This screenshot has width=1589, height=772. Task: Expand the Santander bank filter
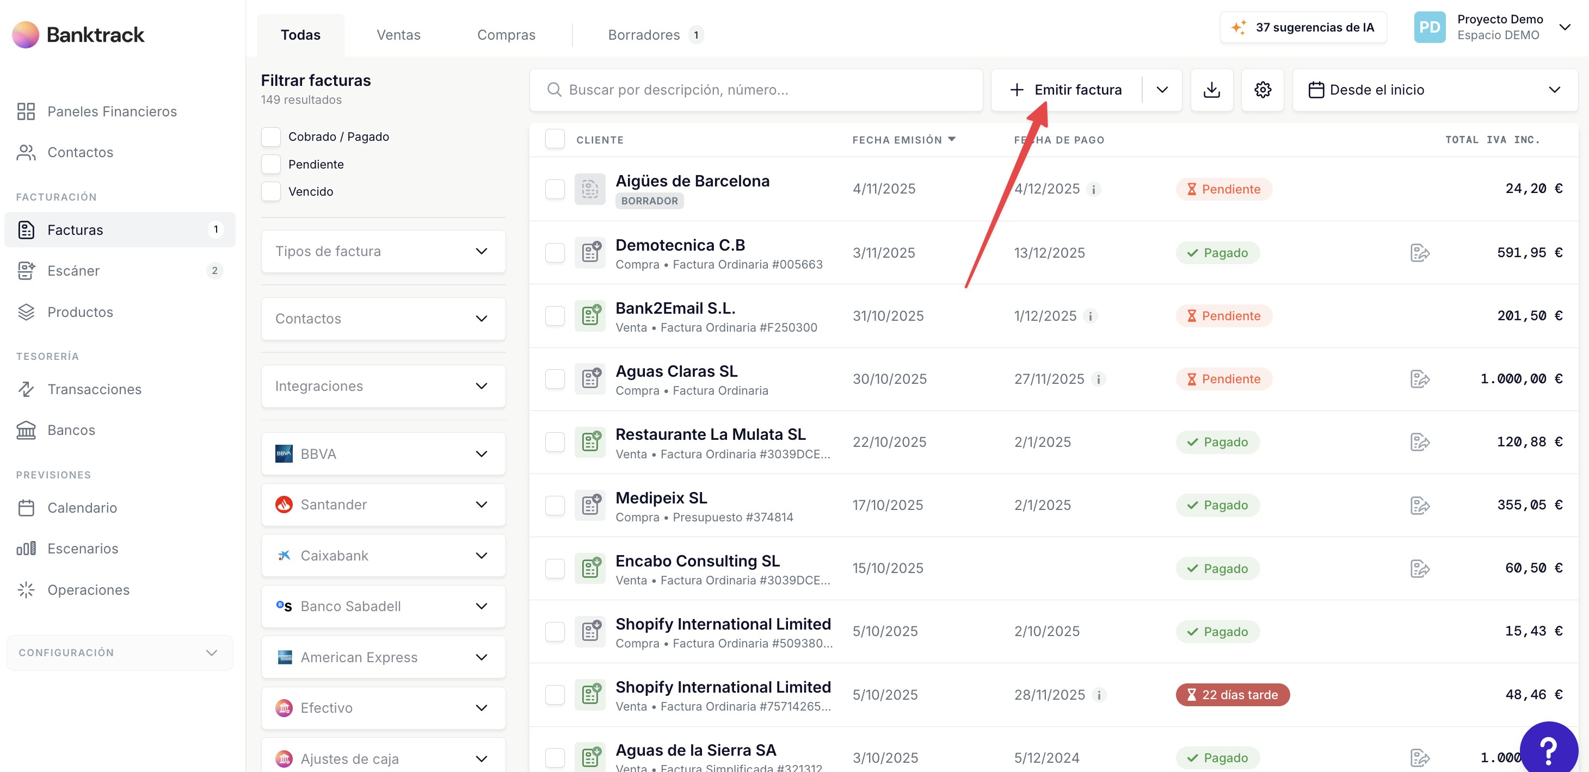pyautogui.click(x=383, y=505)
